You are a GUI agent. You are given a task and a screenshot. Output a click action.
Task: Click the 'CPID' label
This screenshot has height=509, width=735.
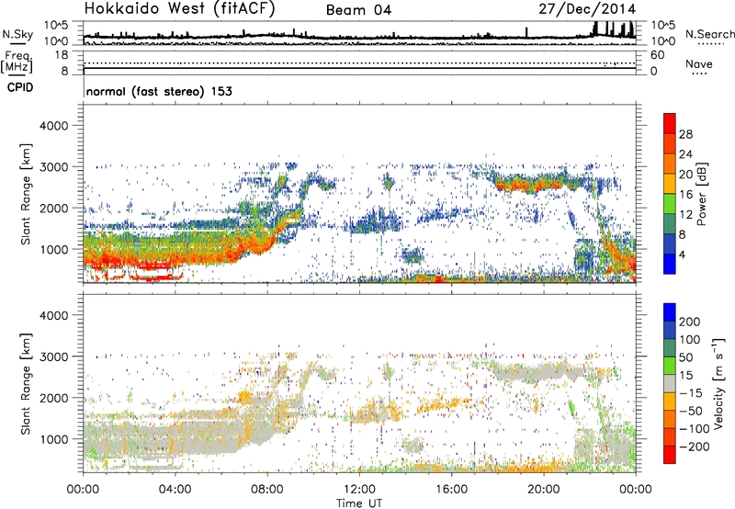[20, 87]
